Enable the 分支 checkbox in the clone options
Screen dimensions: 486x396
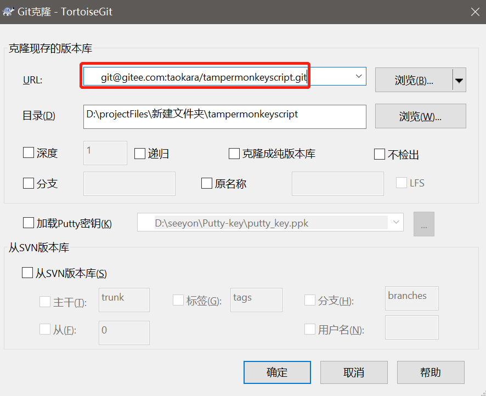pos(29,183)
